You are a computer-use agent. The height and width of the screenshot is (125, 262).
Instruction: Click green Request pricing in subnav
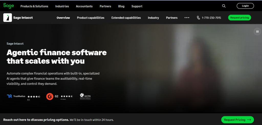pyautogui.click(x=239, y=18)
